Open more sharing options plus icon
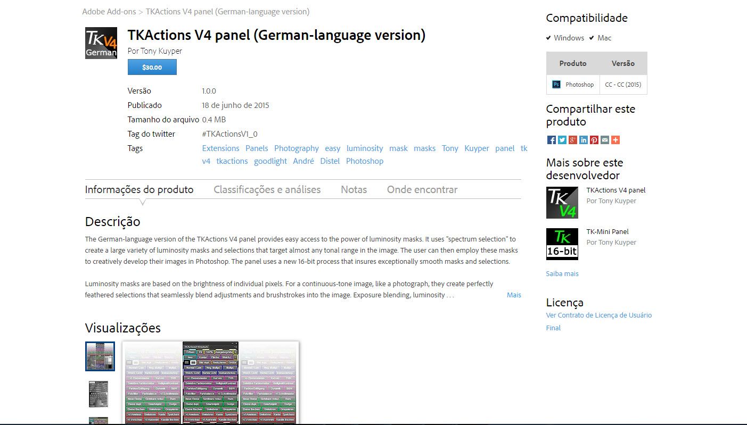The height and width of the screenshot is (425, 747). pos(615,140)
